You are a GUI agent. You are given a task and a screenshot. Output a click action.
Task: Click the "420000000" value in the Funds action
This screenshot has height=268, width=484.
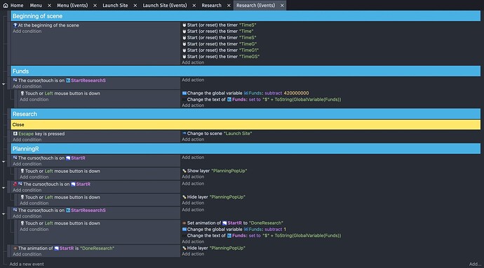pos(296,93)
